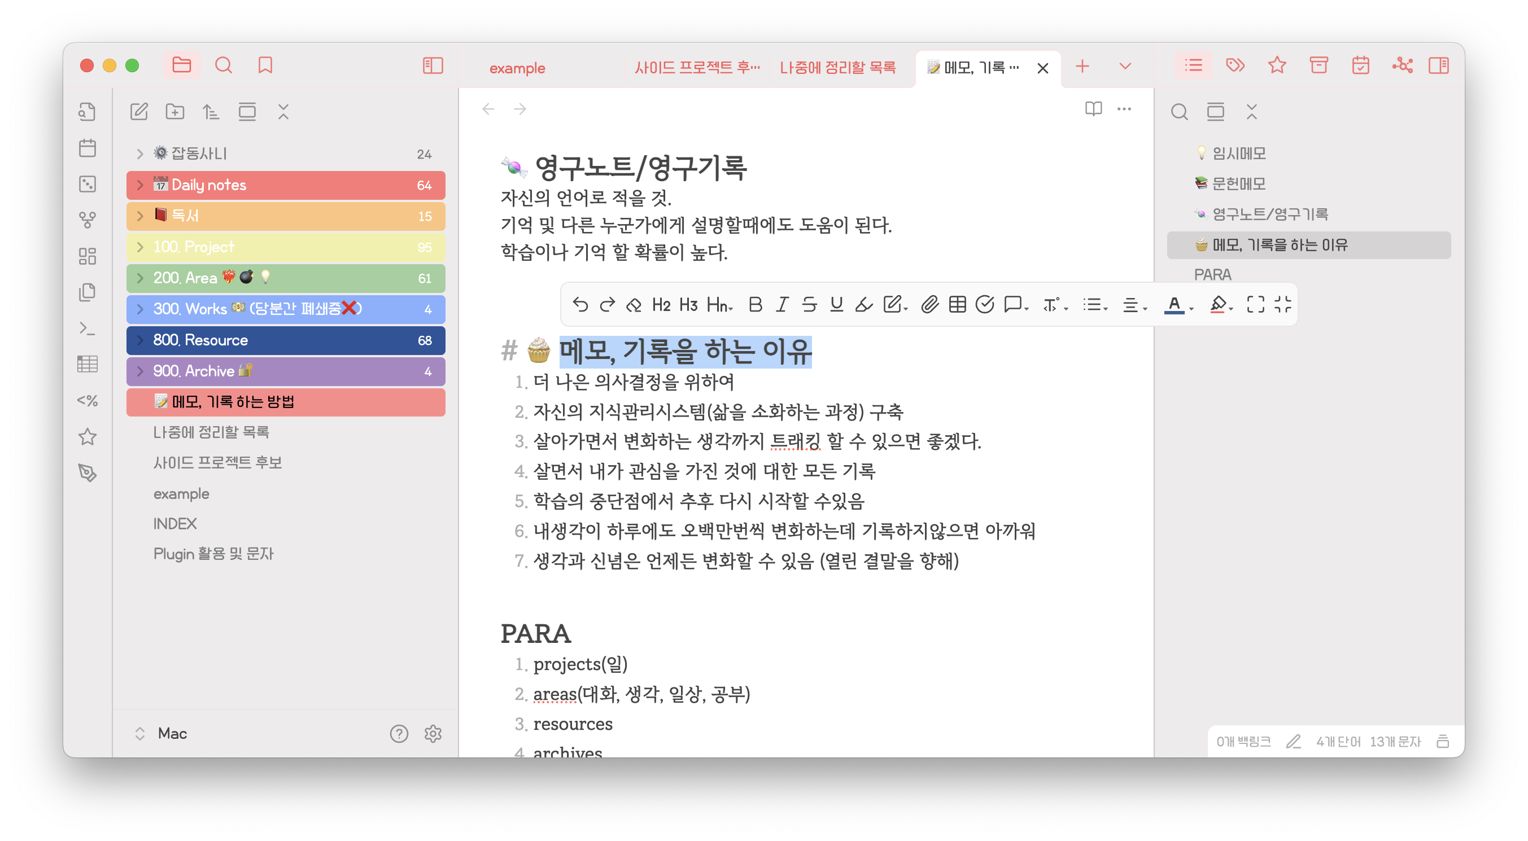Screen dimensions: 1528x841
Task: Expand the 300. Works folder
Action: pyautogui.click(x=139, y=309)
